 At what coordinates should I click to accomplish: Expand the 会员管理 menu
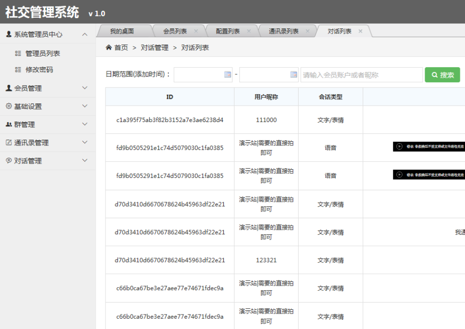coord(85,88)
